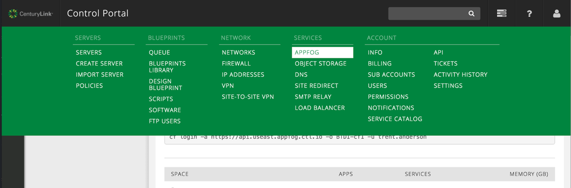Screen dimensions: 571x188
Task: Open Activity History
Action: click(460, 75)
